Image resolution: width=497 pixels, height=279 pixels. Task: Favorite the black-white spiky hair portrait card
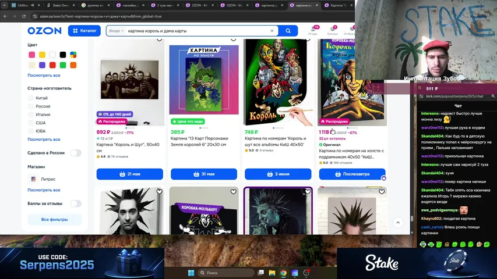tap(159, 192)
